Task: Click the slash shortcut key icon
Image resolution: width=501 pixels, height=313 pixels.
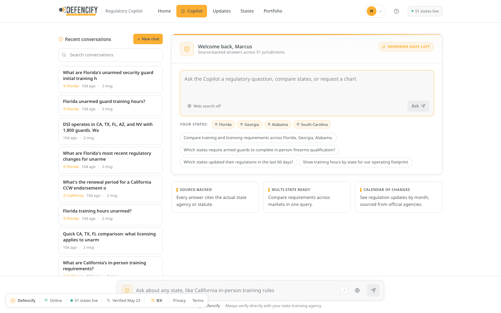Action: pos(344,290)
